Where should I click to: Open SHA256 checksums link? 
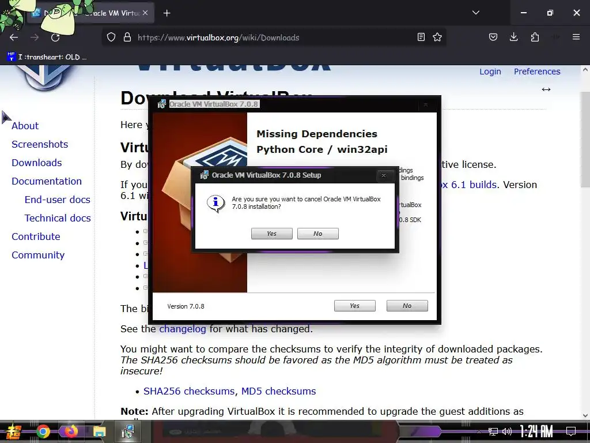coord(189,391)
